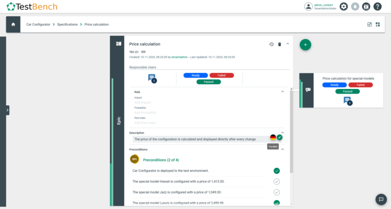Click Passed pill on special models card
Screen dimensions: 391x209
pos(347,92)
